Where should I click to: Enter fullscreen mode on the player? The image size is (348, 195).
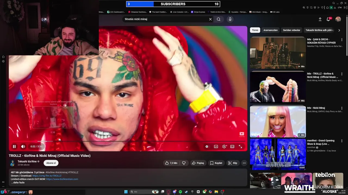point(240,147)
